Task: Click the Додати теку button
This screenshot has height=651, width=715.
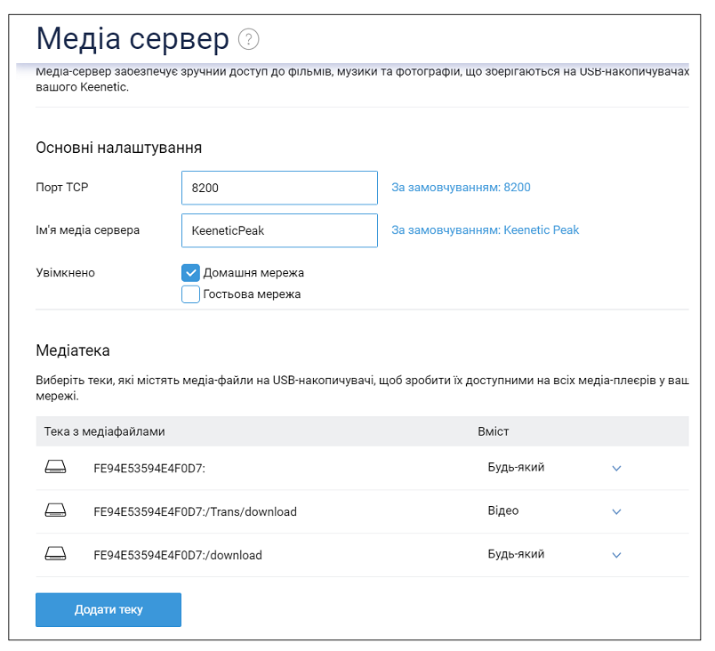Action: 108,609
